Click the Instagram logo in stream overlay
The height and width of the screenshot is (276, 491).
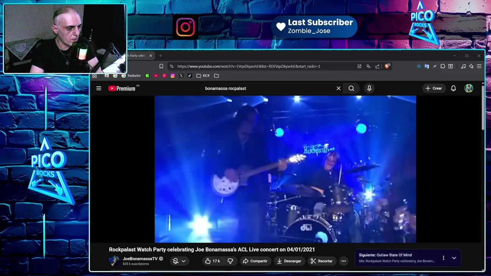click(x=186, y=27)
